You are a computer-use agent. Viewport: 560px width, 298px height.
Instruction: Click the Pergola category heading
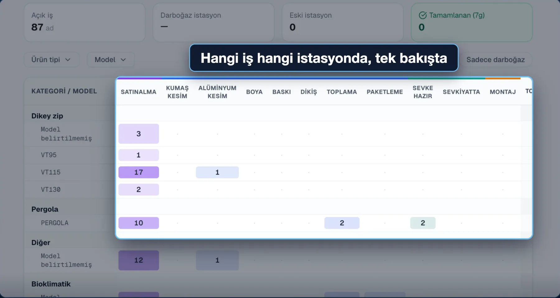(x=45, y=209)
